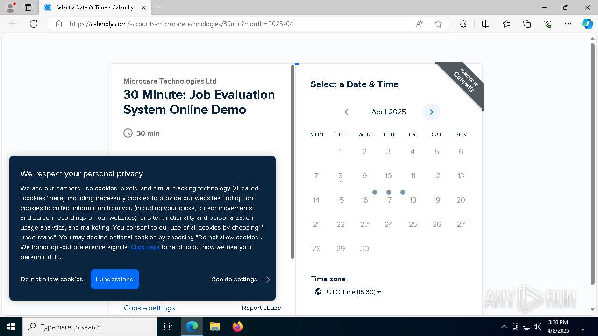
Task: Click the Report abuse link
Action: point(262,308)
